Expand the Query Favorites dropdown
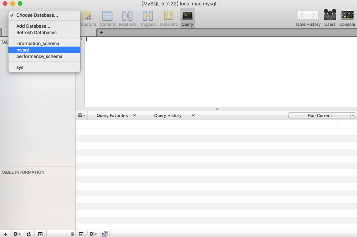Screen dimensions: 357x237 (x=116, y=115)
